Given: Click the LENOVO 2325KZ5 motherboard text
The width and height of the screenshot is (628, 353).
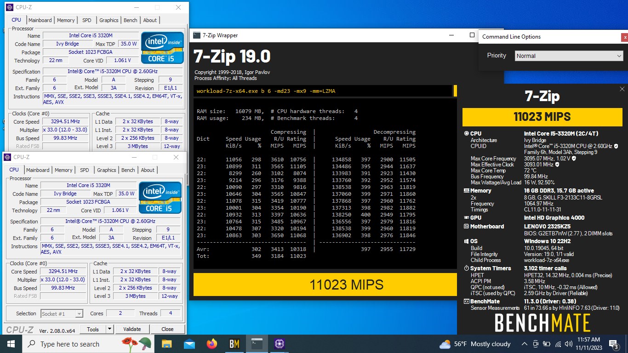Looking at the screenshot, I should click(548, 227).
